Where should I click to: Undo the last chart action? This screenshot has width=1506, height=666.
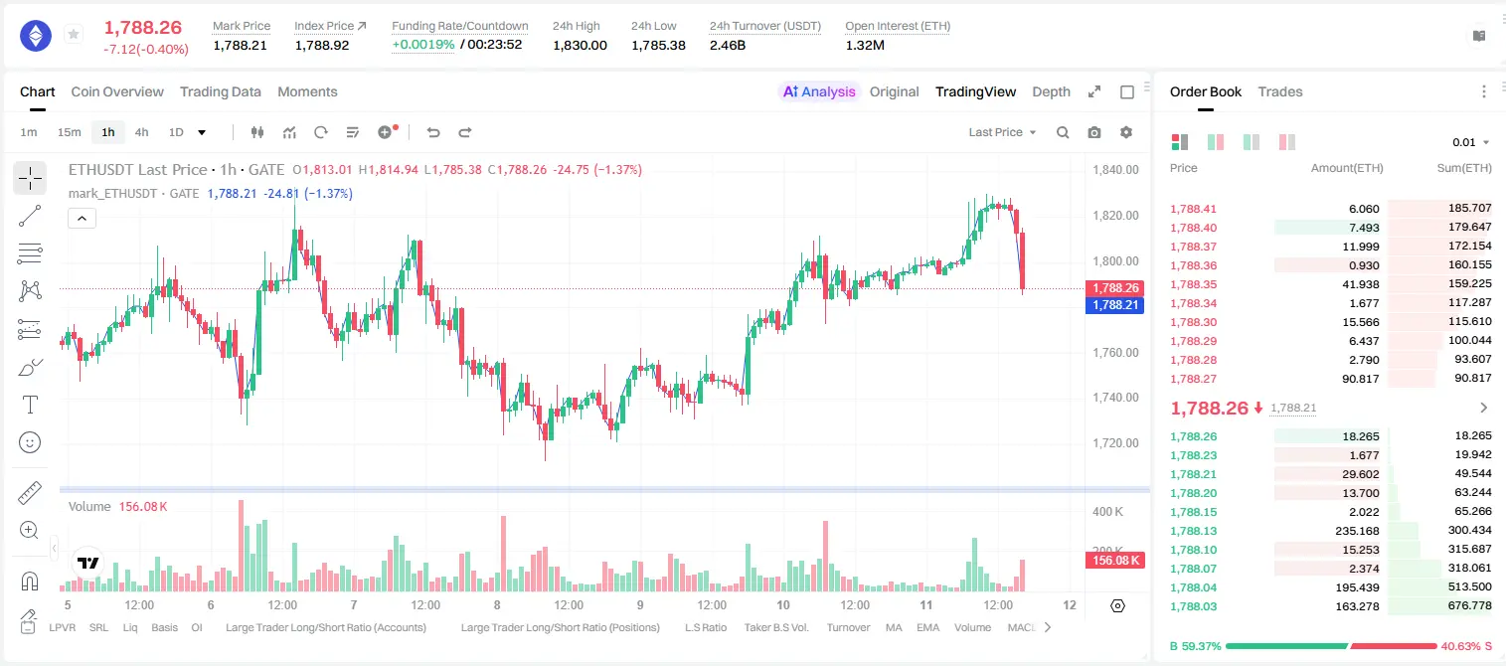pos(433,132)
